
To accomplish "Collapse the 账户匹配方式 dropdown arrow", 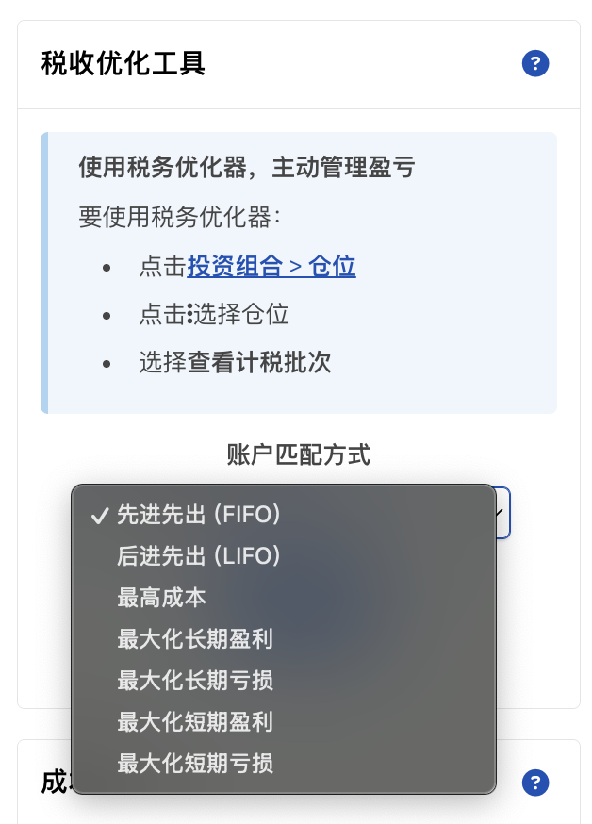I will 502,513.
